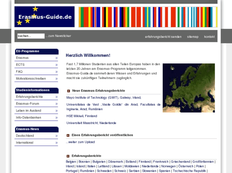Open Leben im Ausland sidebar entry
Screen dimensions: 232x173
pyautogui.click(x=28, y=110)
